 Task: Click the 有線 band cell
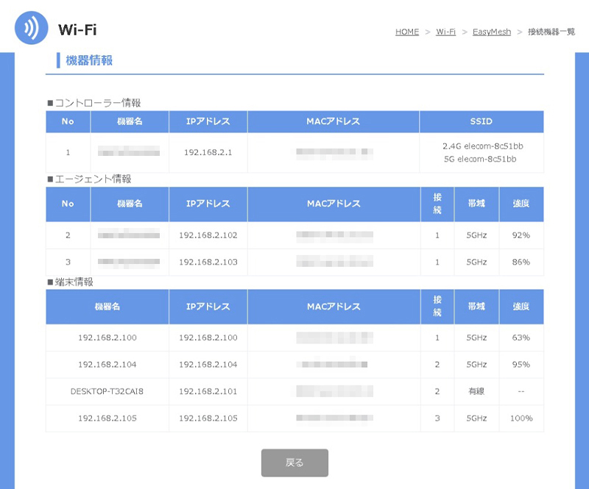476,391
